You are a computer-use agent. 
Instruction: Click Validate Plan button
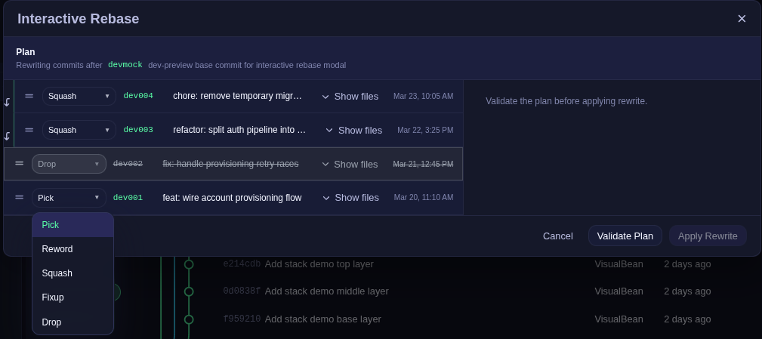click(625, 236)
